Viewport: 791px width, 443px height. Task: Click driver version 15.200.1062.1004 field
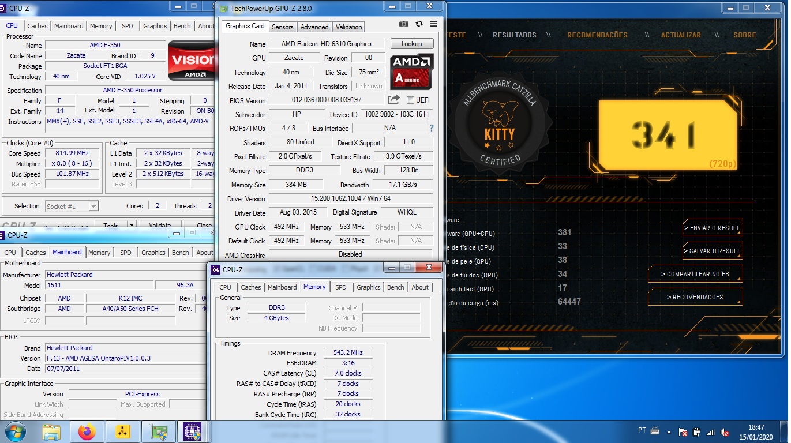point(351,198)
